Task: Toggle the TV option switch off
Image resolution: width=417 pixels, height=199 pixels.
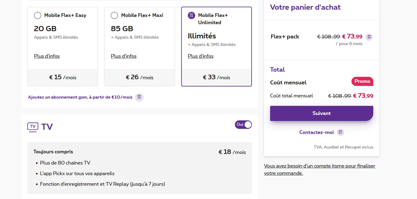Action: coord(243,125)
